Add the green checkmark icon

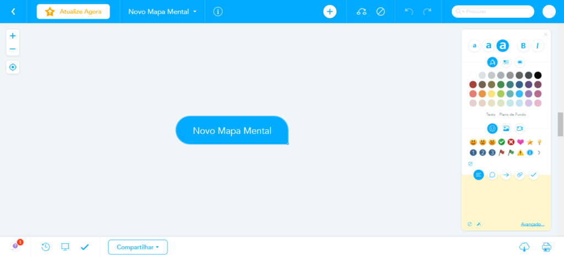point(501,142)
